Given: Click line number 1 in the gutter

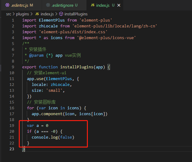Looking at the screenshot, I should pyautogui.click(x=13, y=20).
